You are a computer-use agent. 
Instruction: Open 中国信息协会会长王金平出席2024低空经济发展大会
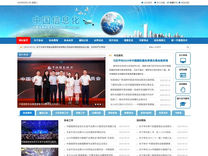click(x=91, y=127)
